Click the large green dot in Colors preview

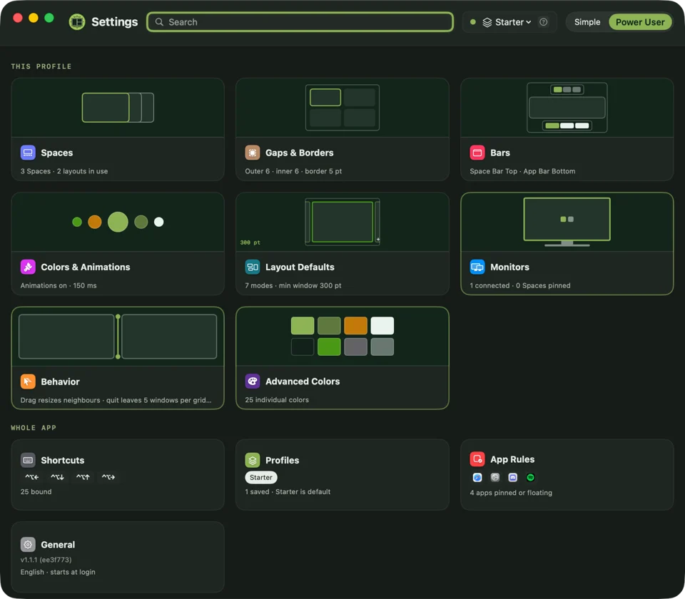pyautogui.click(x=118, y=222)
